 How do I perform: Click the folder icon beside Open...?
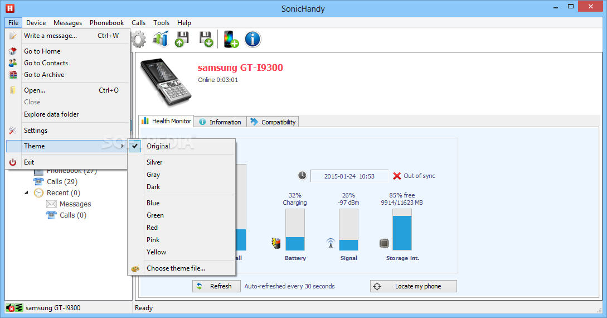point(13,90)
